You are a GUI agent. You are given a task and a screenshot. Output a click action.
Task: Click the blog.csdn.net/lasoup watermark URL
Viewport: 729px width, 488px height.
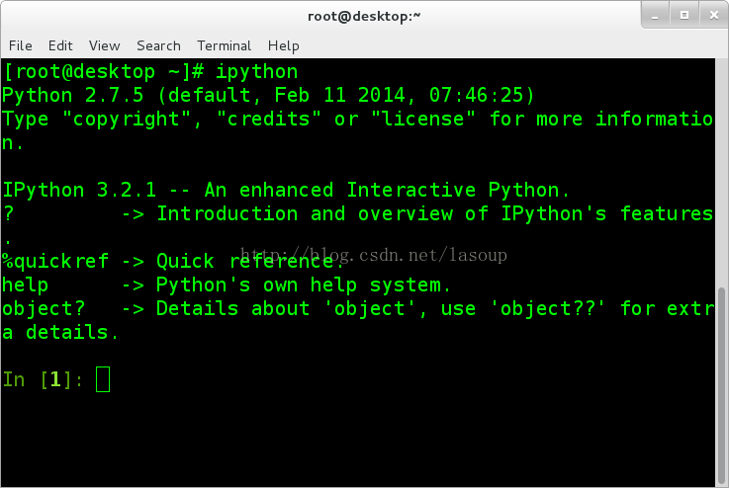375,256
